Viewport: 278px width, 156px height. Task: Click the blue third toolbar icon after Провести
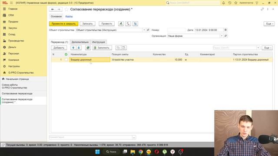pos(135,24)
